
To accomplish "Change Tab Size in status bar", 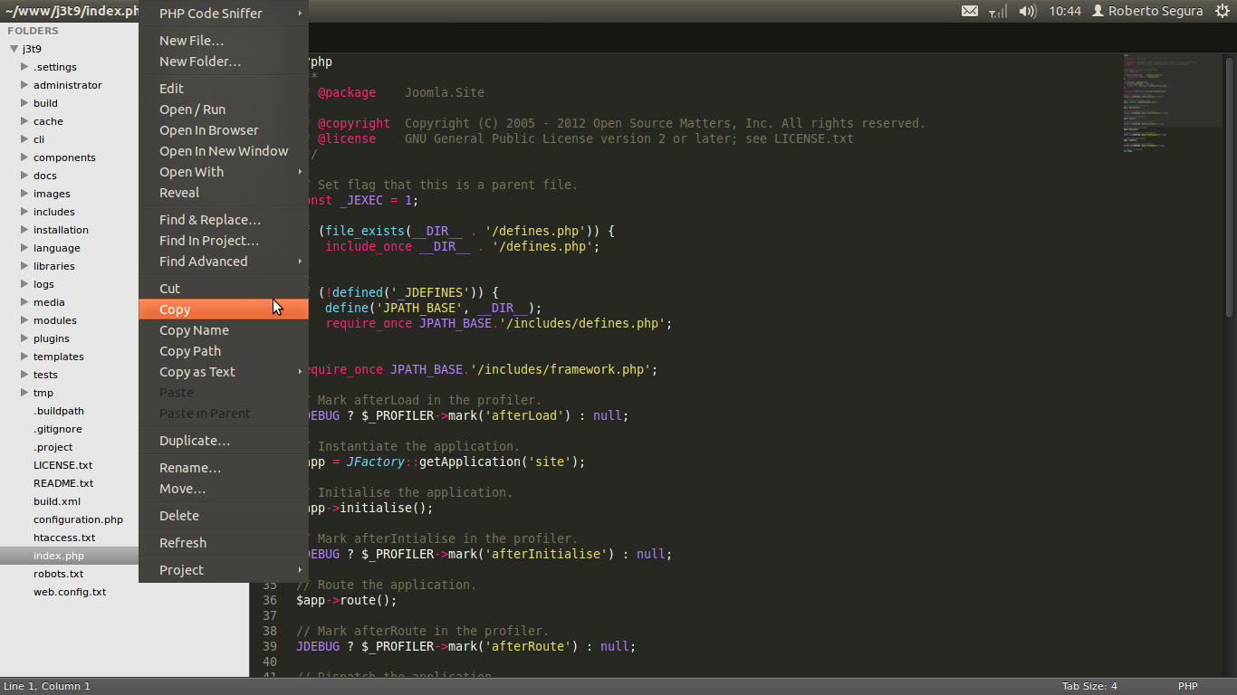I will (x=1089, y=686).
